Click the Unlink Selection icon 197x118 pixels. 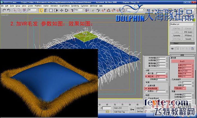[x=20, y=10]
